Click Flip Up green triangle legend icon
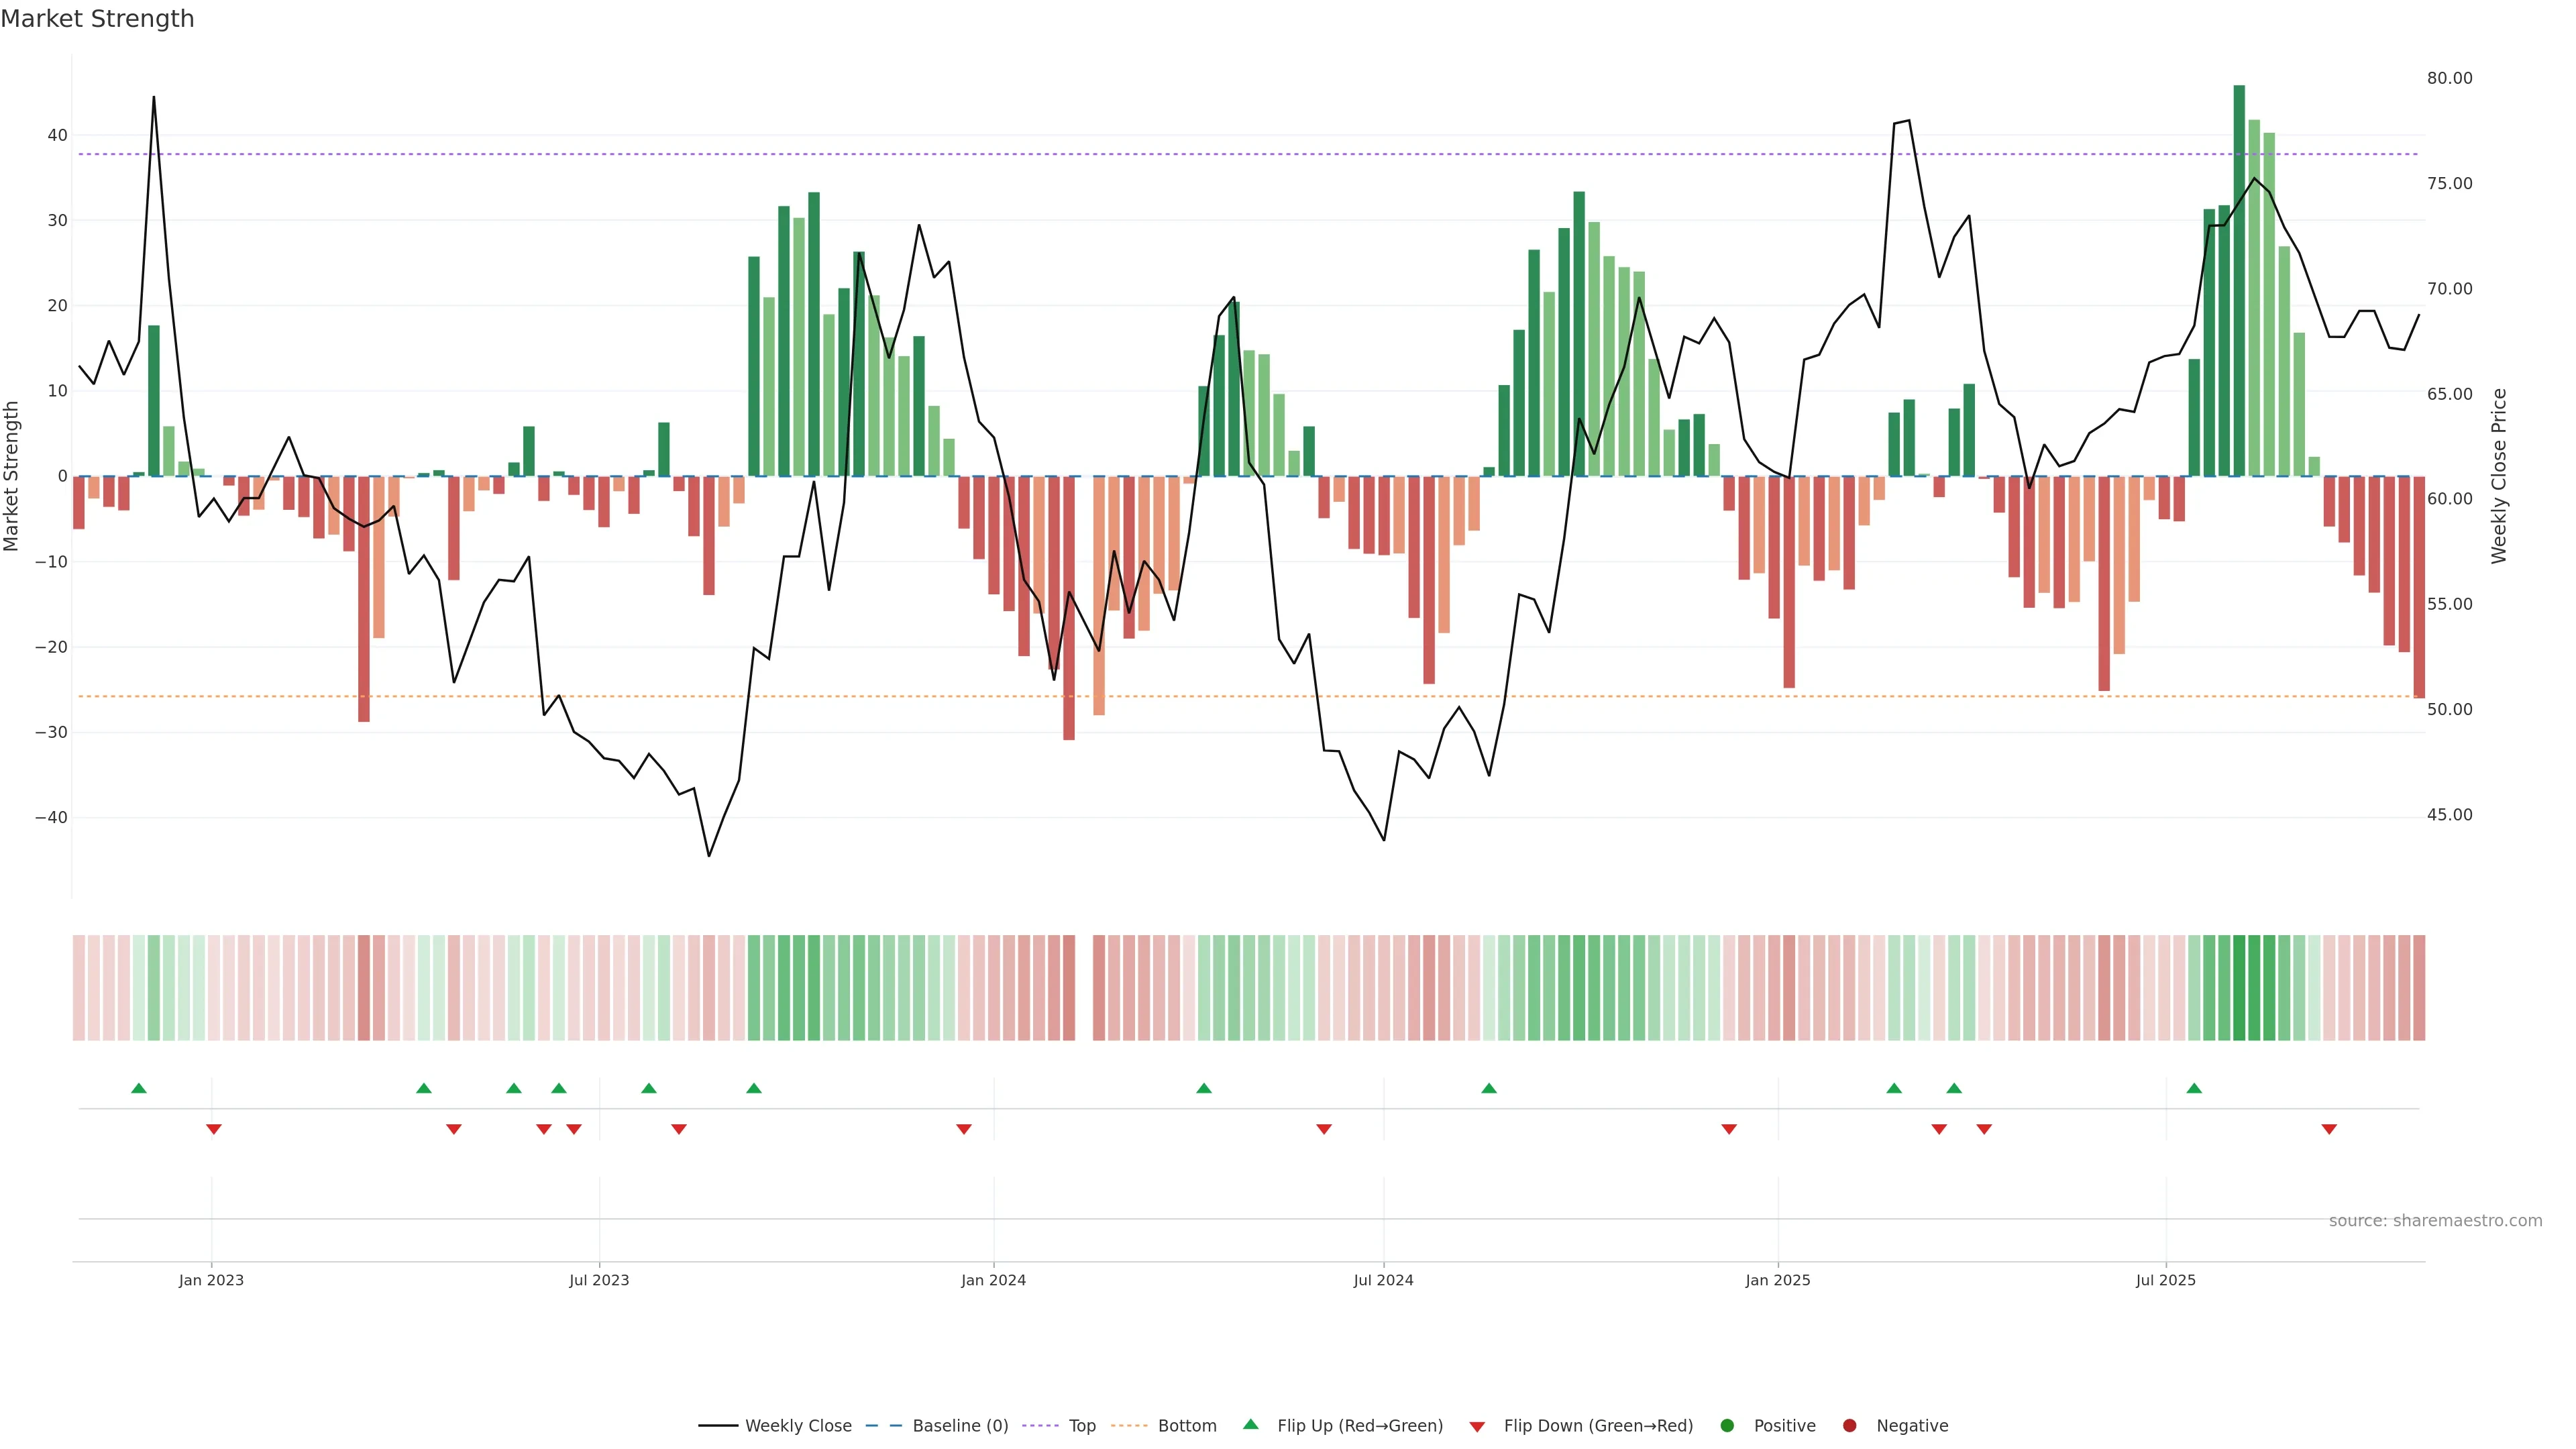Screen dimensions: 2576x1449 tap(1250, 1425)
